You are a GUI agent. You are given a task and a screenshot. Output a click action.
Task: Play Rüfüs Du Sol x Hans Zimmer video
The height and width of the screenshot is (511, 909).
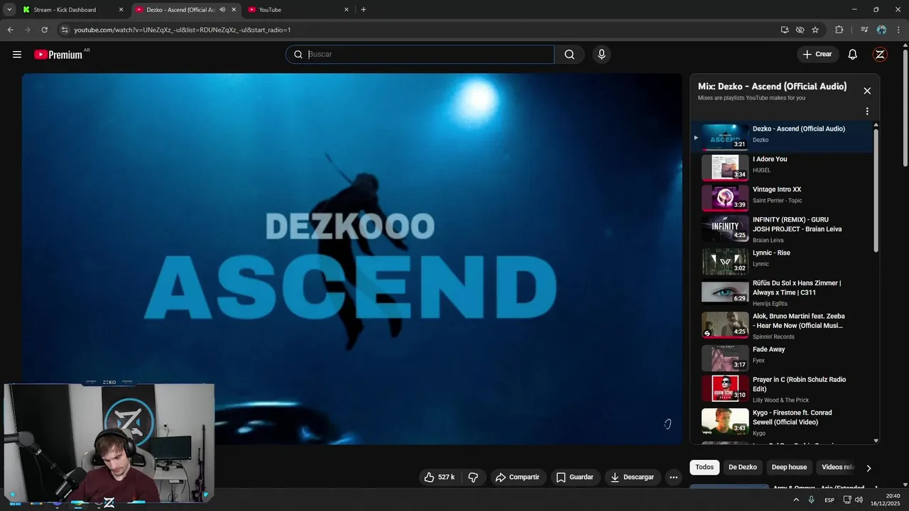(781, 293)
